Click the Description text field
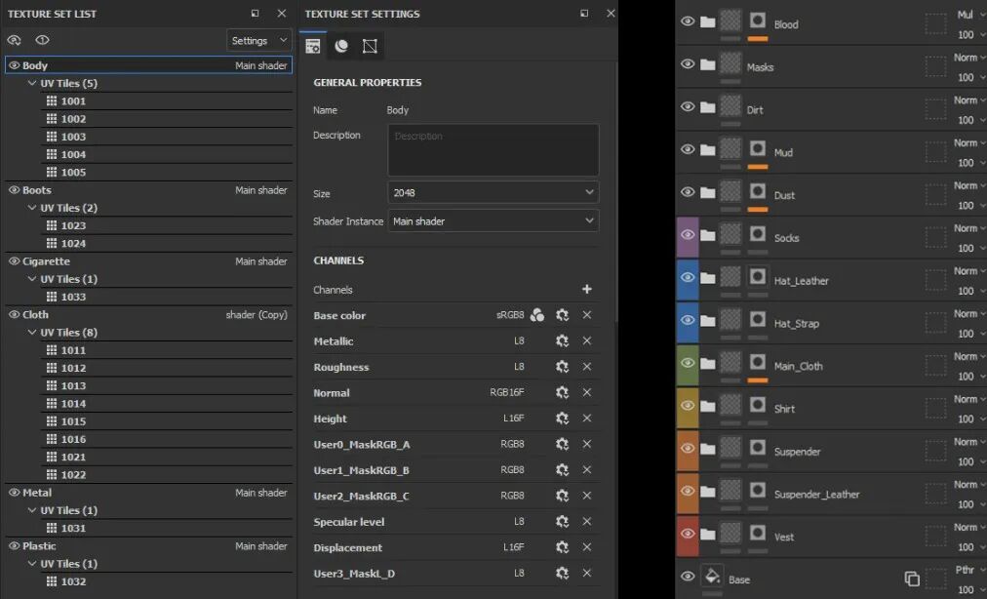Screen dimensions: 987x599 click(x=493, y=150)
